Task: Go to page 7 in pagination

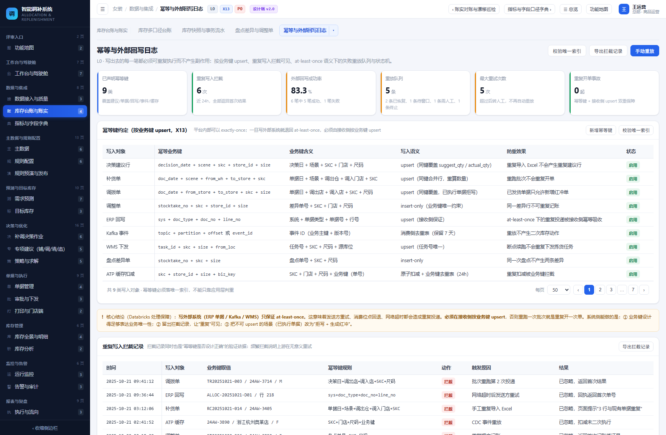Action: pos(633,290)
